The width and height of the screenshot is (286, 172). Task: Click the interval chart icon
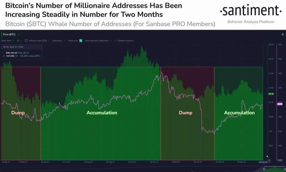[26, 41]
